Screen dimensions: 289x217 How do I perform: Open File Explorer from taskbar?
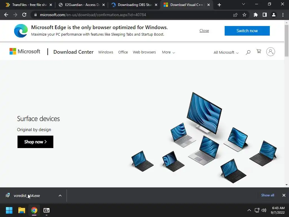pos(21,210)
